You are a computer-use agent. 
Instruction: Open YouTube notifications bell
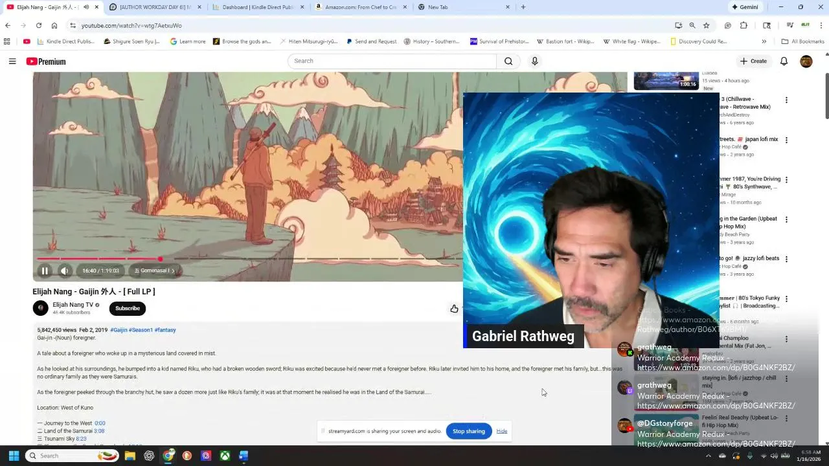(784, 61)
